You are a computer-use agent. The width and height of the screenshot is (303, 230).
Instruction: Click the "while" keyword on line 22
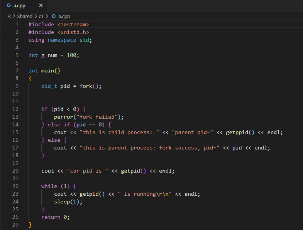click(x=49, y=186)
